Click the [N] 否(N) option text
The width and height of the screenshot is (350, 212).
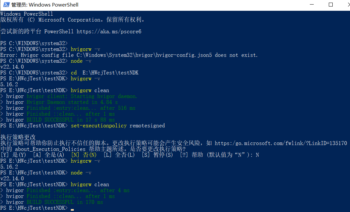coord(84,155)
